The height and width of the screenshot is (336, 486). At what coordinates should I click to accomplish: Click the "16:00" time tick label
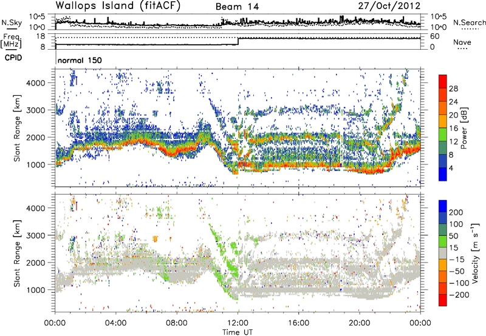298,323
